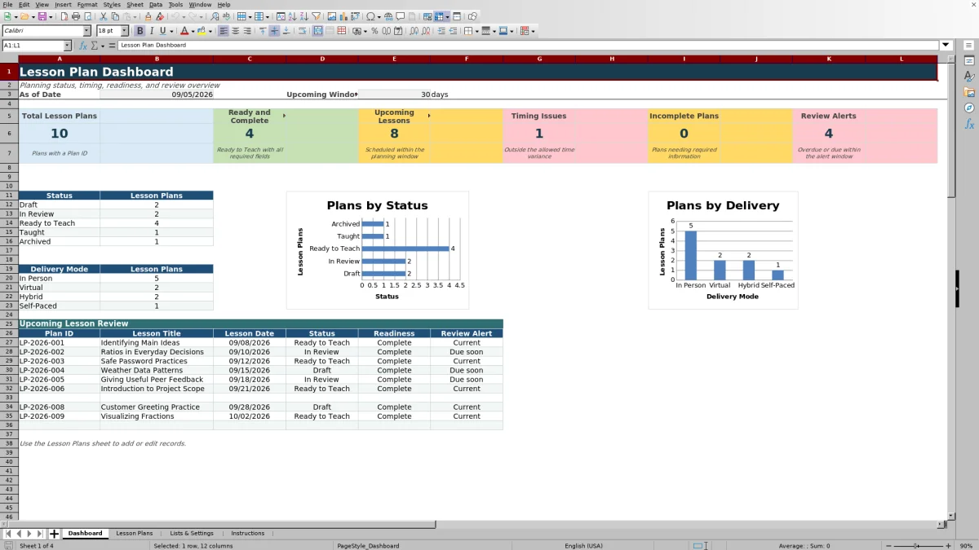Click the Center Horizontally alignment icon
The height and width of the screenshot is (550, 979).
tap(235, 31)
